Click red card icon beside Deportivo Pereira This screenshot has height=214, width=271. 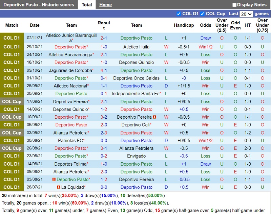point(154,117)
